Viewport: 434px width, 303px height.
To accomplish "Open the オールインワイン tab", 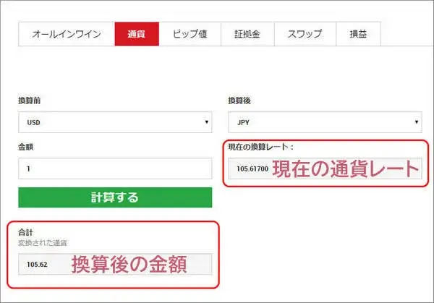I will pyautogui.click(x=67, y=34).
